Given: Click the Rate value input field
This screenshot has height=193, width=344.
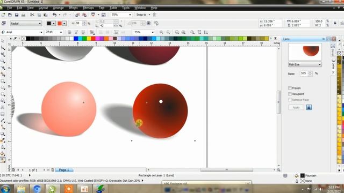Looking at the screenshot, I should [304, 73].
